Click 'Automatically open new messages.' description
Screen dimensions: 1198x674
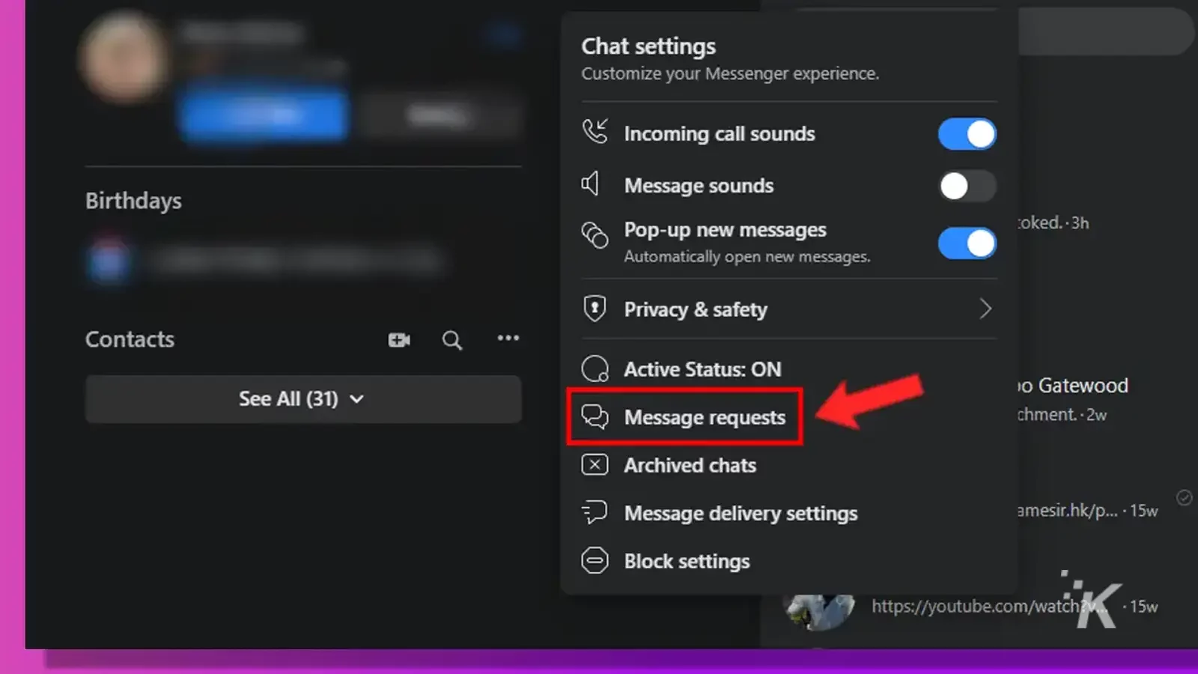click(x=747, y=256)
